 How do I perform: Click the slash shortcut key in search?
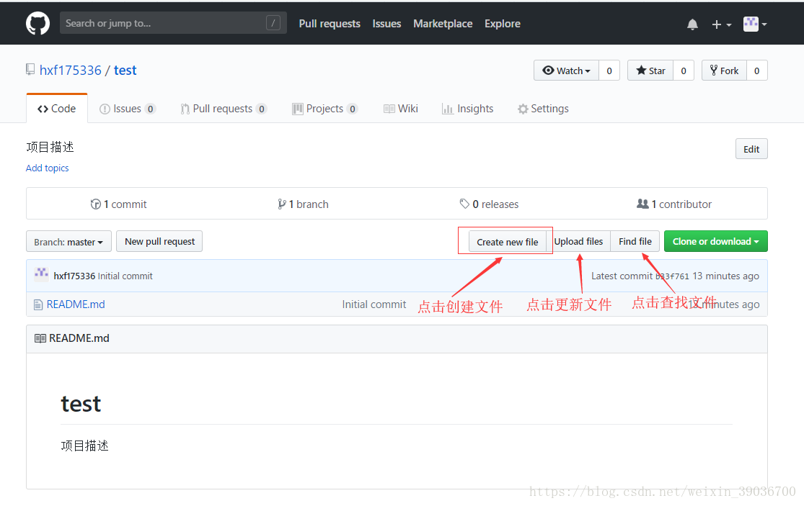pyautogui.click(x=273, y=23)
